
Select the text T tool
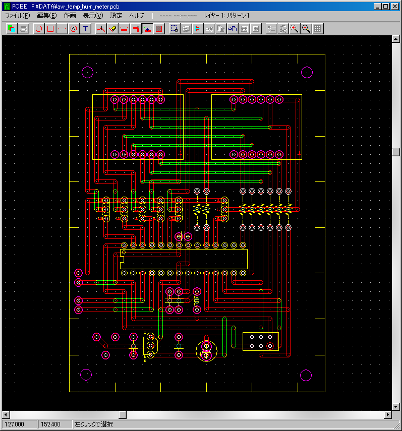(x=86, y=29)
